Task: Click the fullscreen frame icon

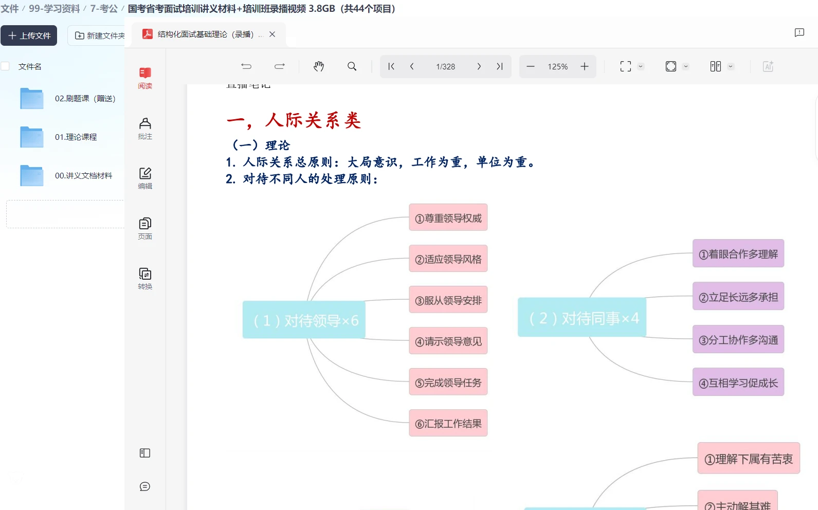Action: (626, 66)
